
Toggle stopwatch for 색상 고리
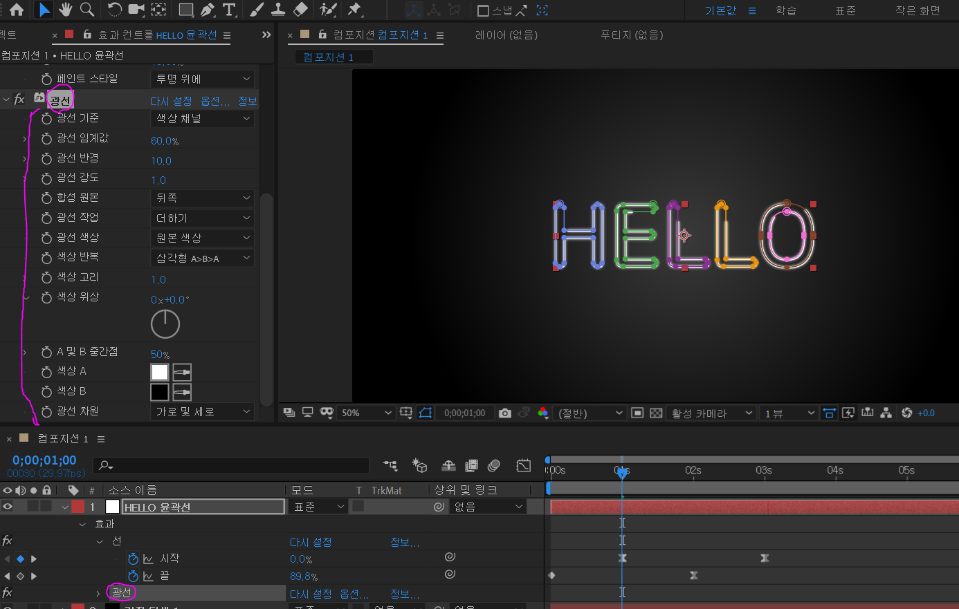pos(47,278)
